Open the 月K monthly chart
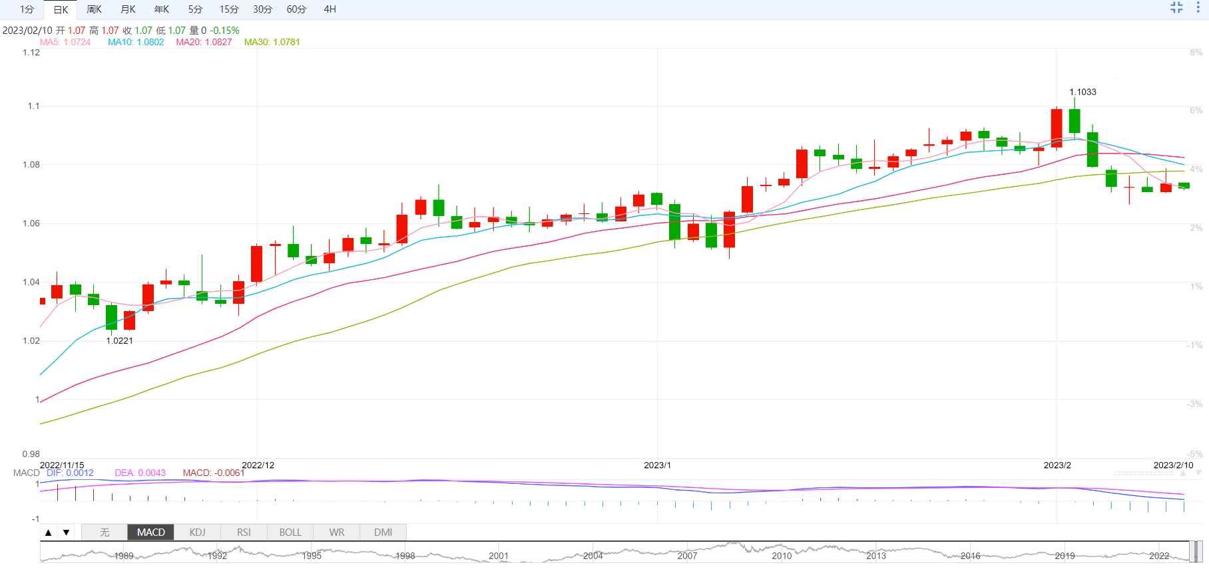The width and height of the screenshot is (1209, 585). coord(128,9)
